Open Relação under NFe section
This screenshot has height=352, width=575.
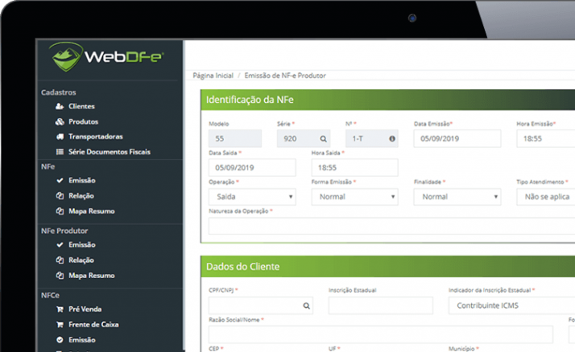(81, 195)
